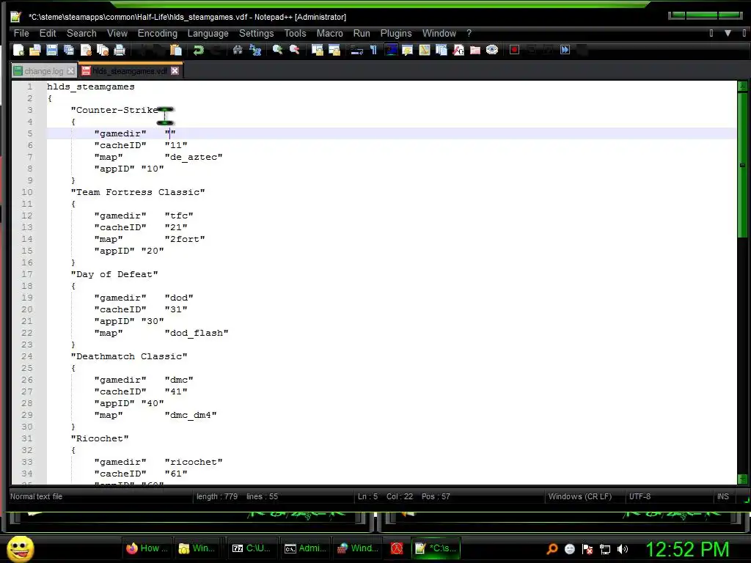The image size is (751, 563).
Task: Click the volume speaker tray icon
Action: (622, 549)
